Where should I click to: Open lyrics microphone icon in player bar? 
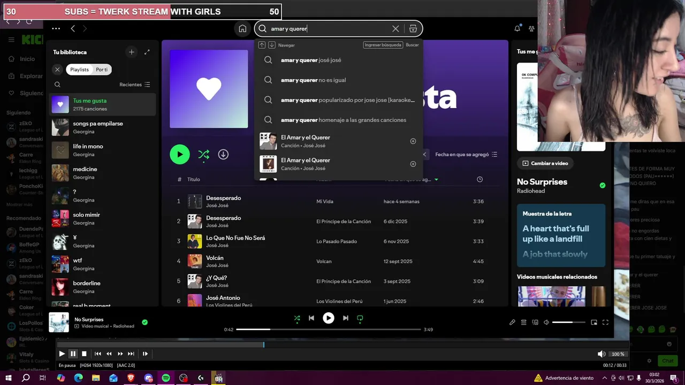pyautogui.click(x=512, y=322)
